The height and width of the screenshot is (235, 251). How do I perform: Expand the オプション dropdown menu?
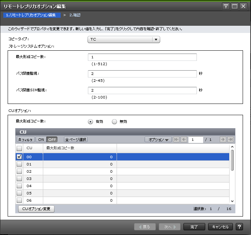pos(158,139)
